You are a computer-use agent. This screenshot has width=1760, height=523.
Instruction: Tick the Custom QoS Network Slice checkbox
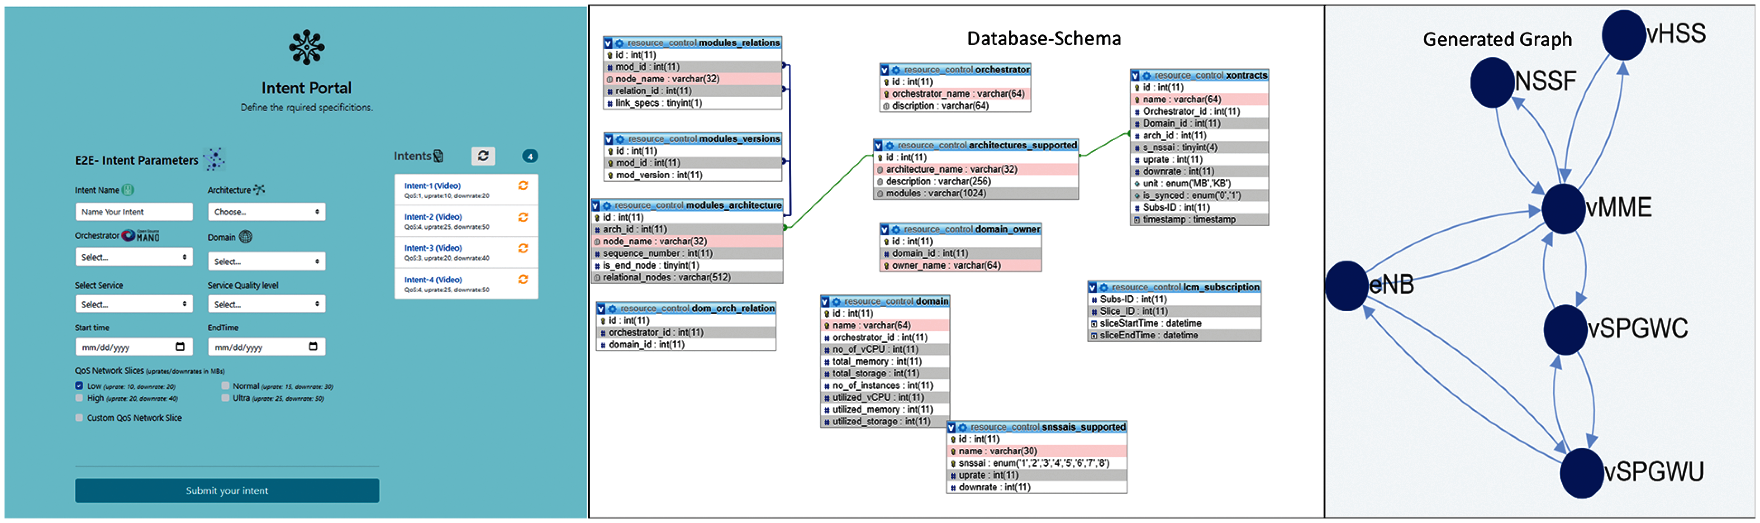[79, 418]
